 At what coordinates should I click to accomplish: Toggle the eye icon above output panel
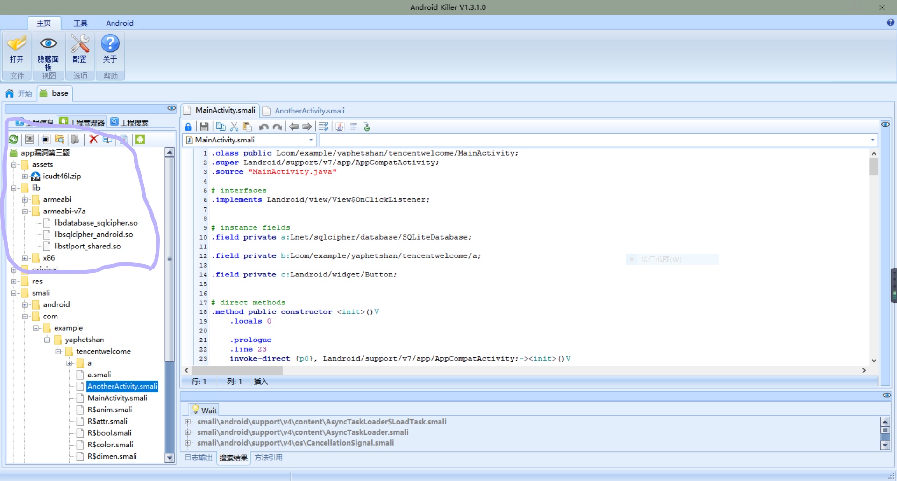coord(887,395)
